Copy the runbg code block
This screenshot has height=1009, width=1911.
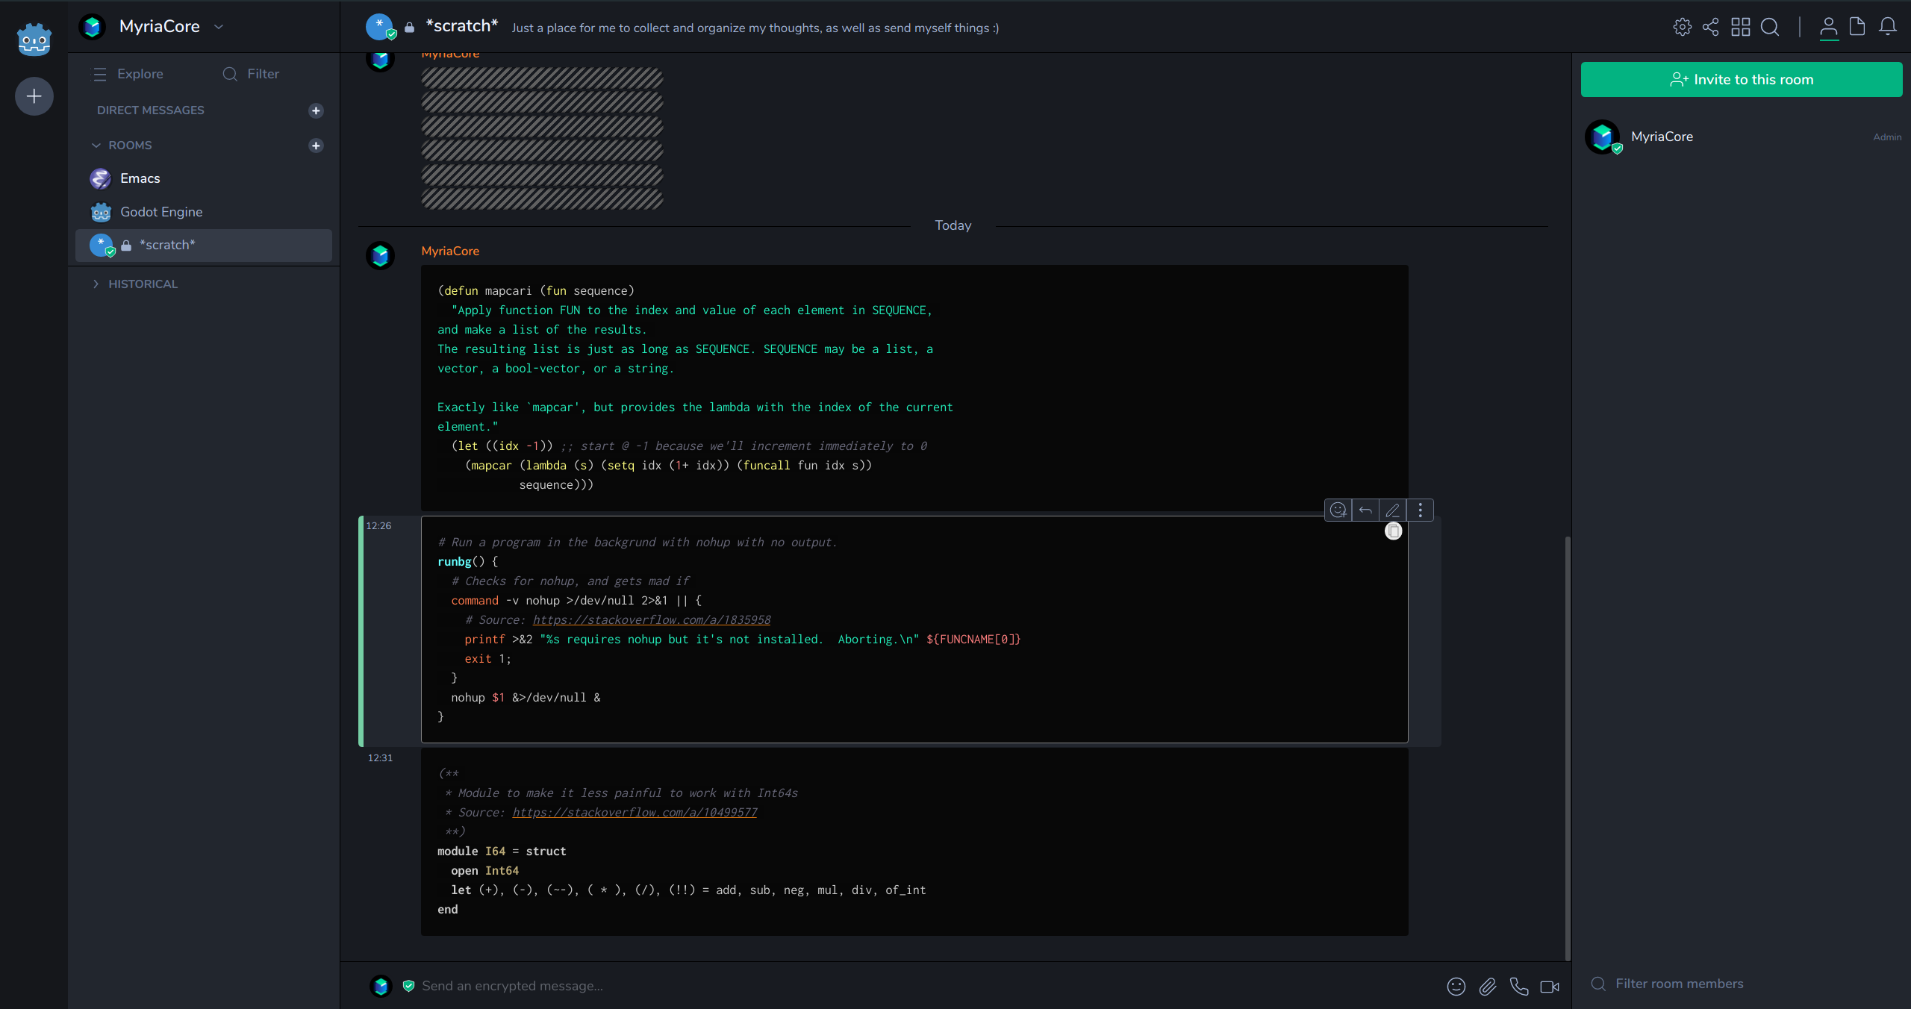click(x=1393, y=531)
